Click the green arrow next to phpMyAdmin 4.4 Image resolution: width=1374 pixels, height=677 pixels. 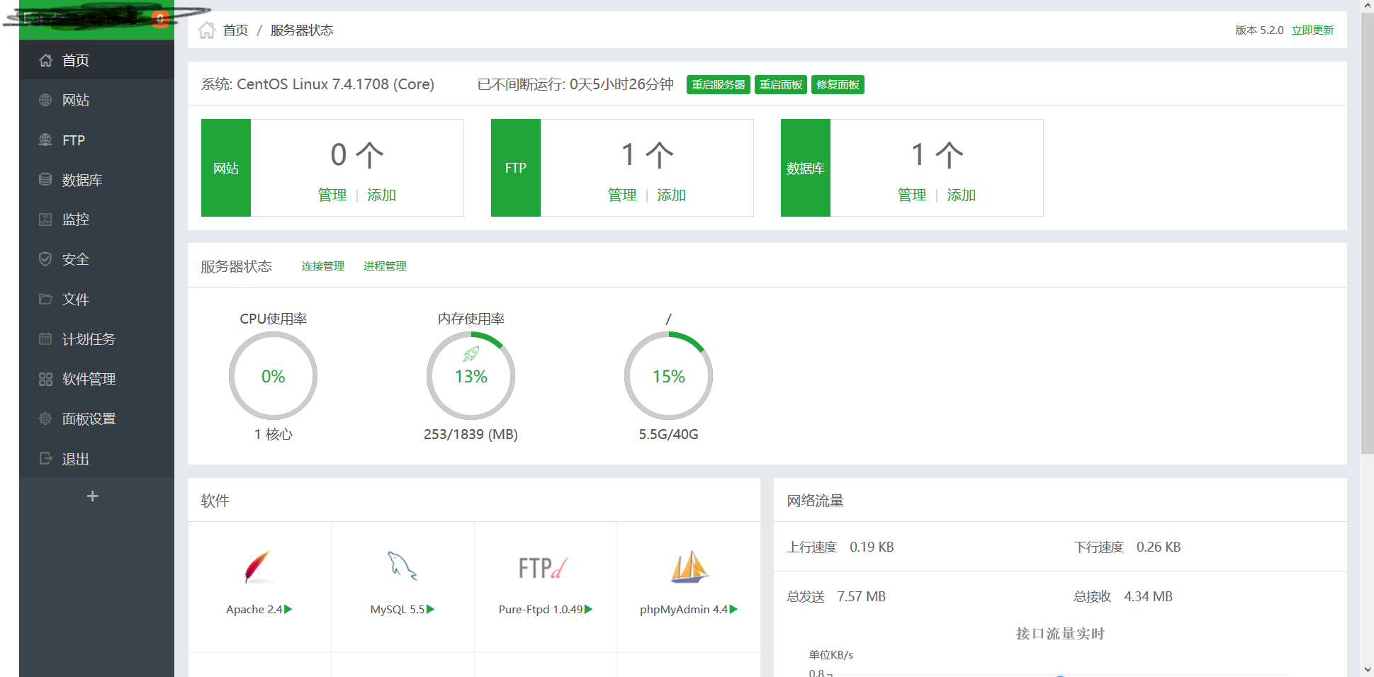coord(733,609)
